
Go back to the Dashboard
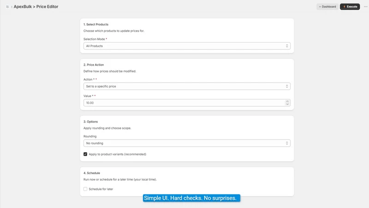(327, 6)
